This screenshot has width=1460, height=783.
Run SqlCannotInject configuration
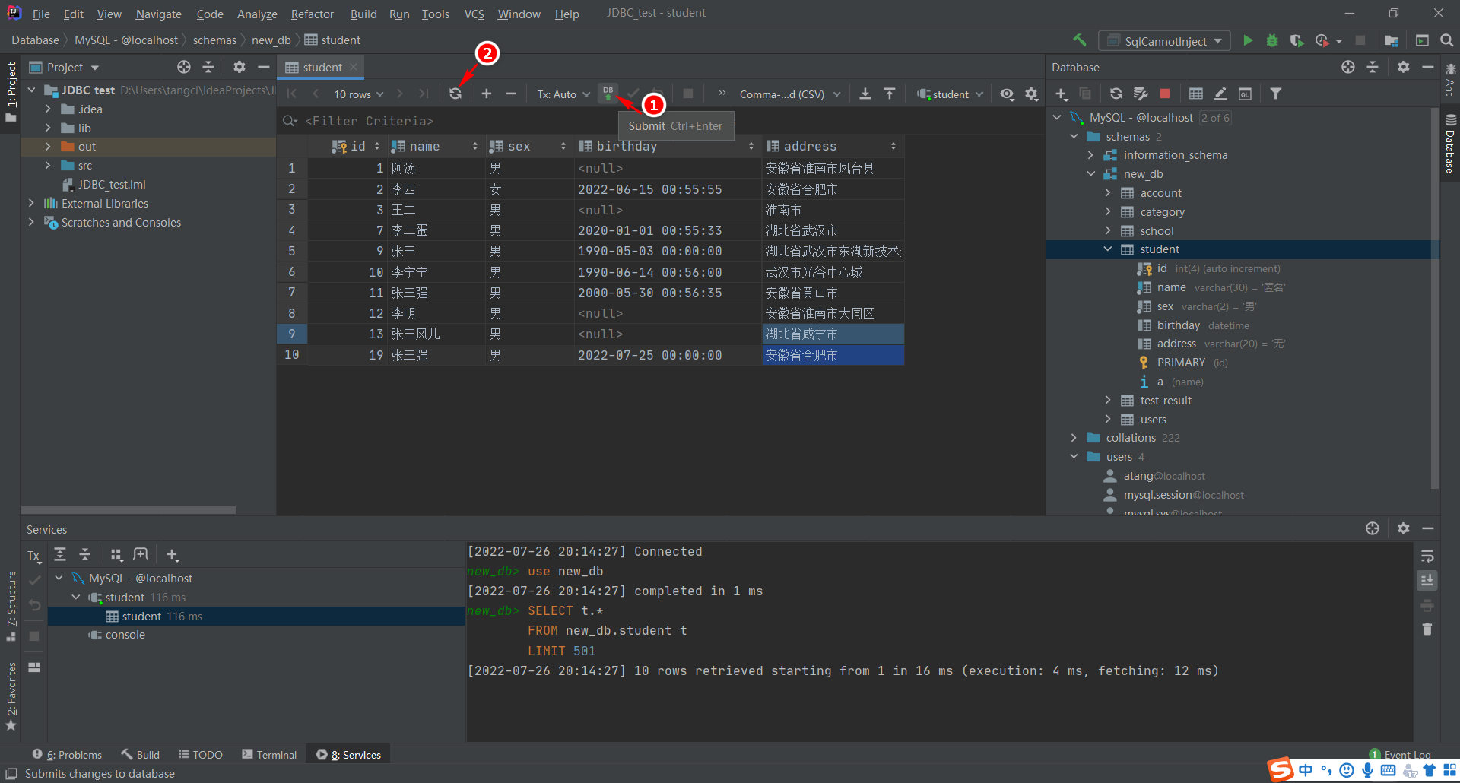[1248, 40]
